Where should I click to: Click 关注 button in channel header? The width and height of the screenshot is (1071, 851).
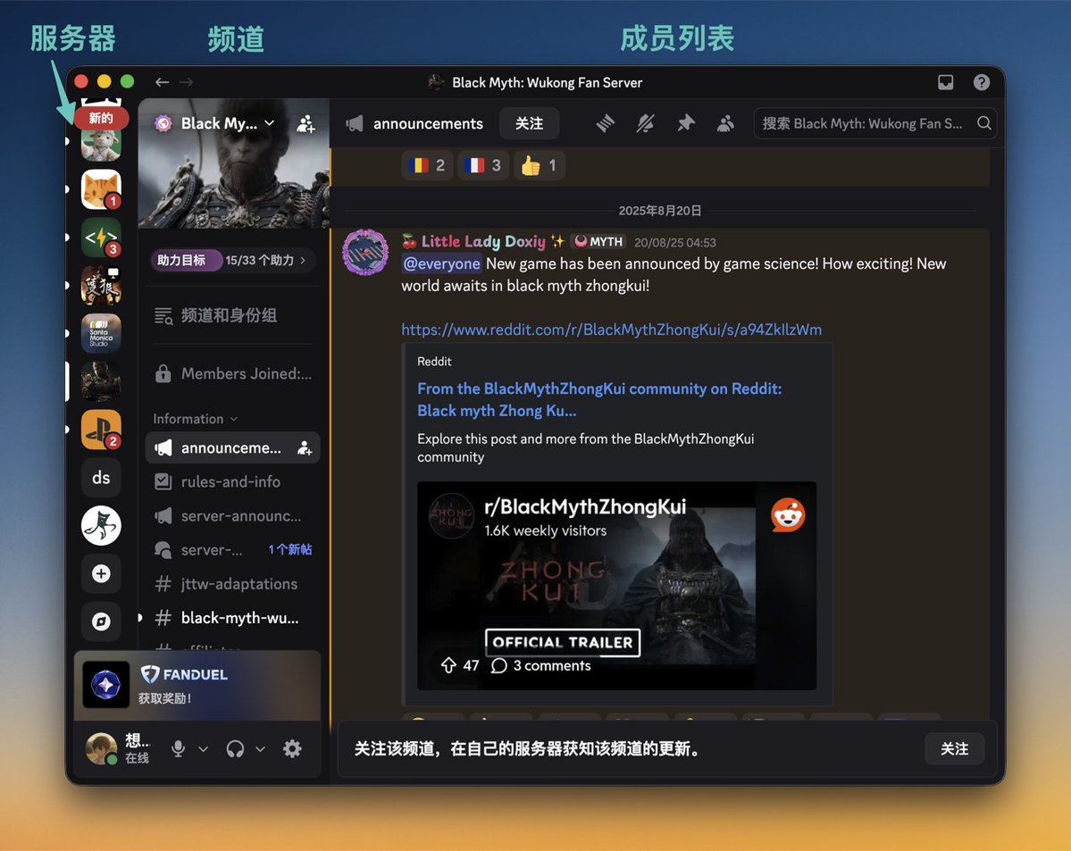pyautogui.click(x=530, y=123)
